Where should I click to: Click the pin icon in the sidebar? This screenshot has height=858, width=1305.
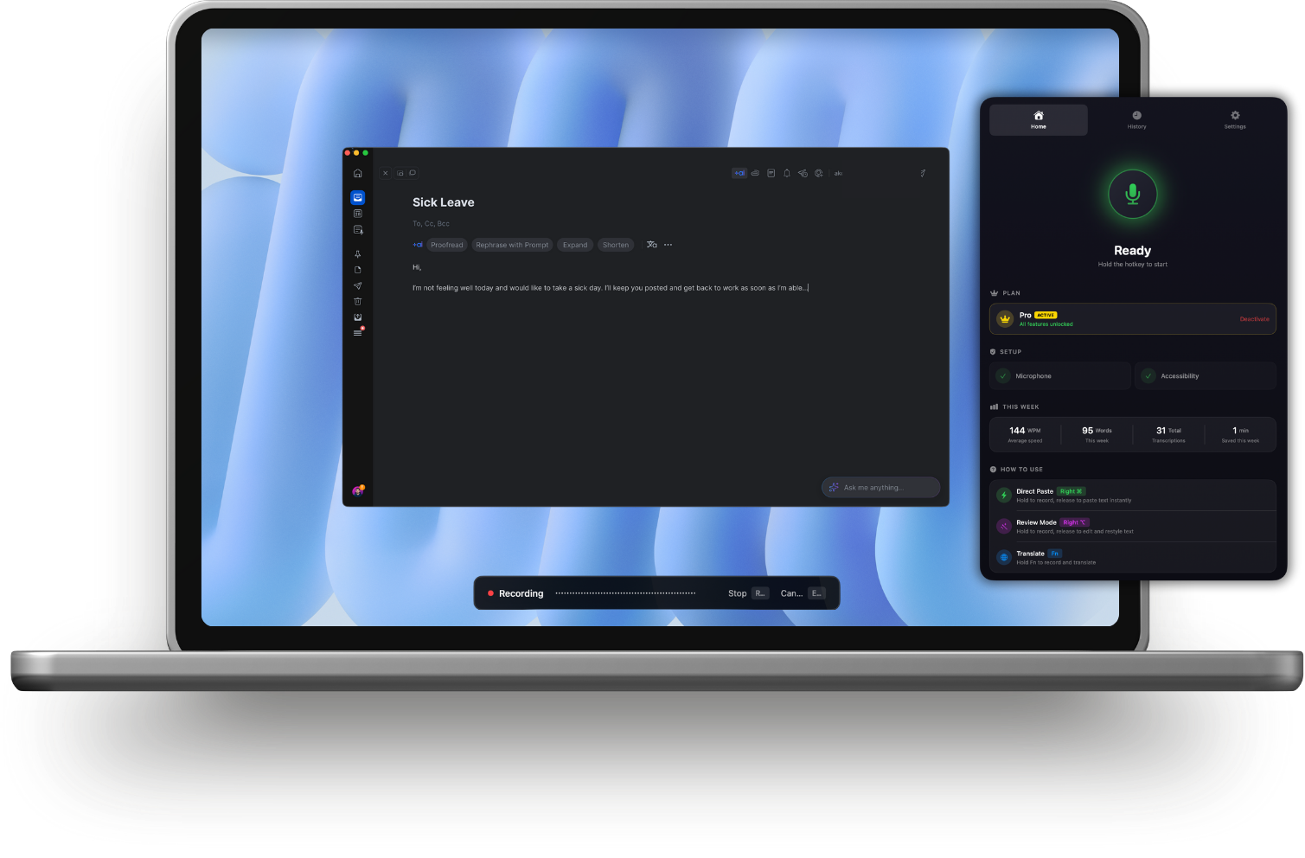pyautogui.click(x=357, y=255)
